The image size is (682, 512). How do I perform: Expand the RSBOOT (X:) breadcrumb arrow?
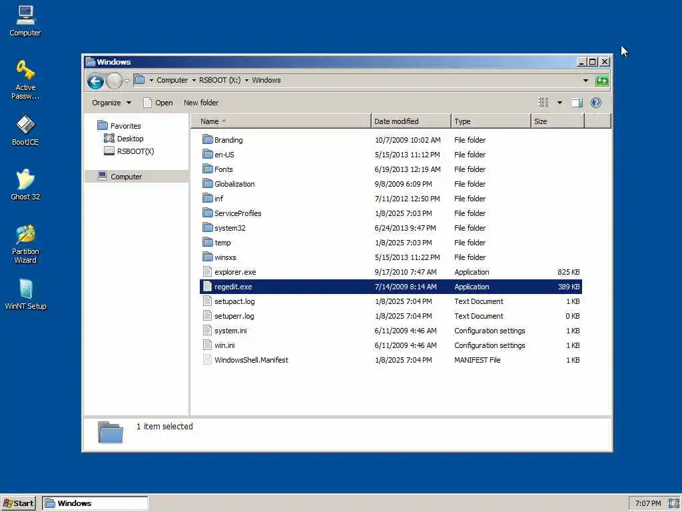click(x=246, y=81)
